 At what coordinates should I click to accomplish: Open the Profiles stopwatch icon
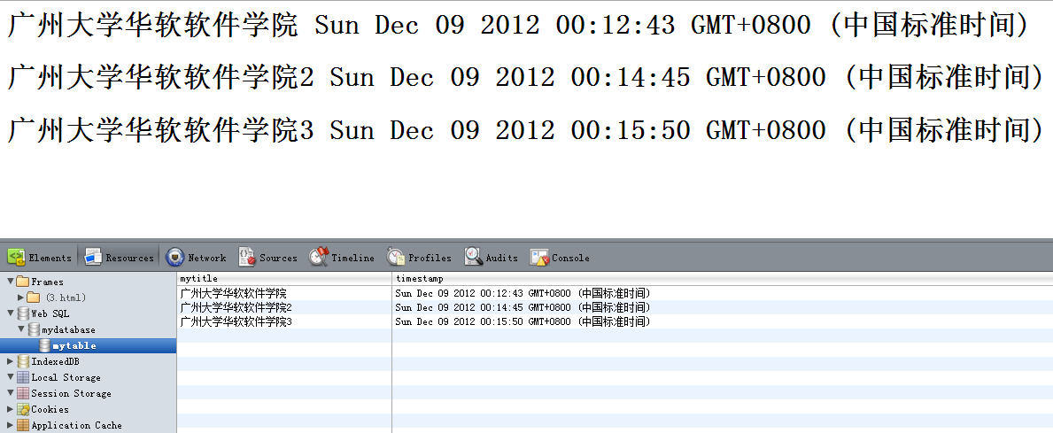[x=396, y=258]
